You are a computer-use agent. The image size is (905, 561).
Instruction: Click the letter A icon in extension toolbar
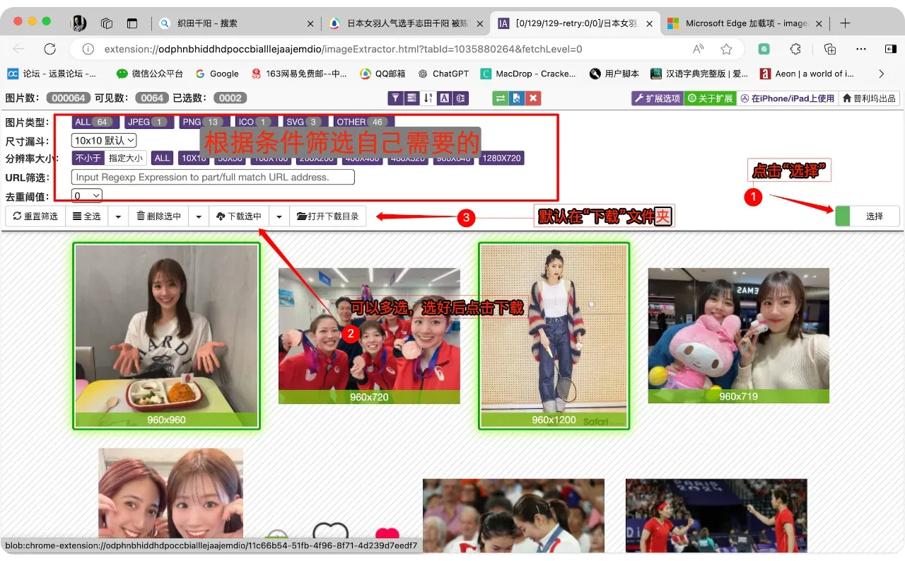444,98
